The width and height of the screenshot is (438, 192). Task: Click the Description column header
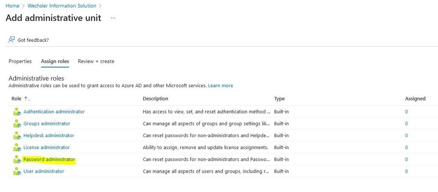155,99
